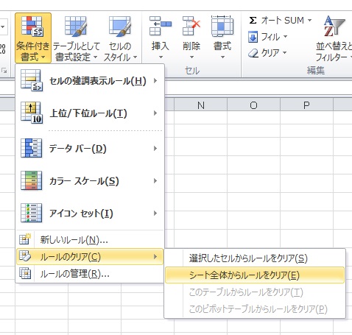Open the 条件付き書式 ribbon button
Viewport: 352px width, 335px height.
coord(33,38)
